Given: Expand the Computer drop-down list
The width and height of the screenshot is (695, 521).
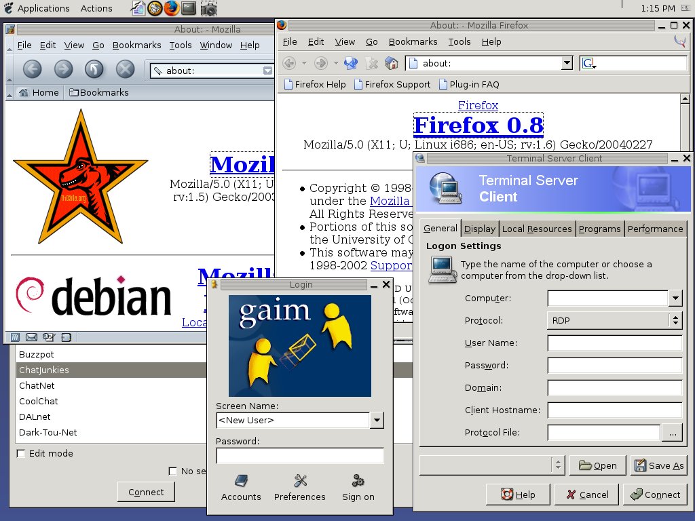Looking at the screenshot, I should click(675, 298).
